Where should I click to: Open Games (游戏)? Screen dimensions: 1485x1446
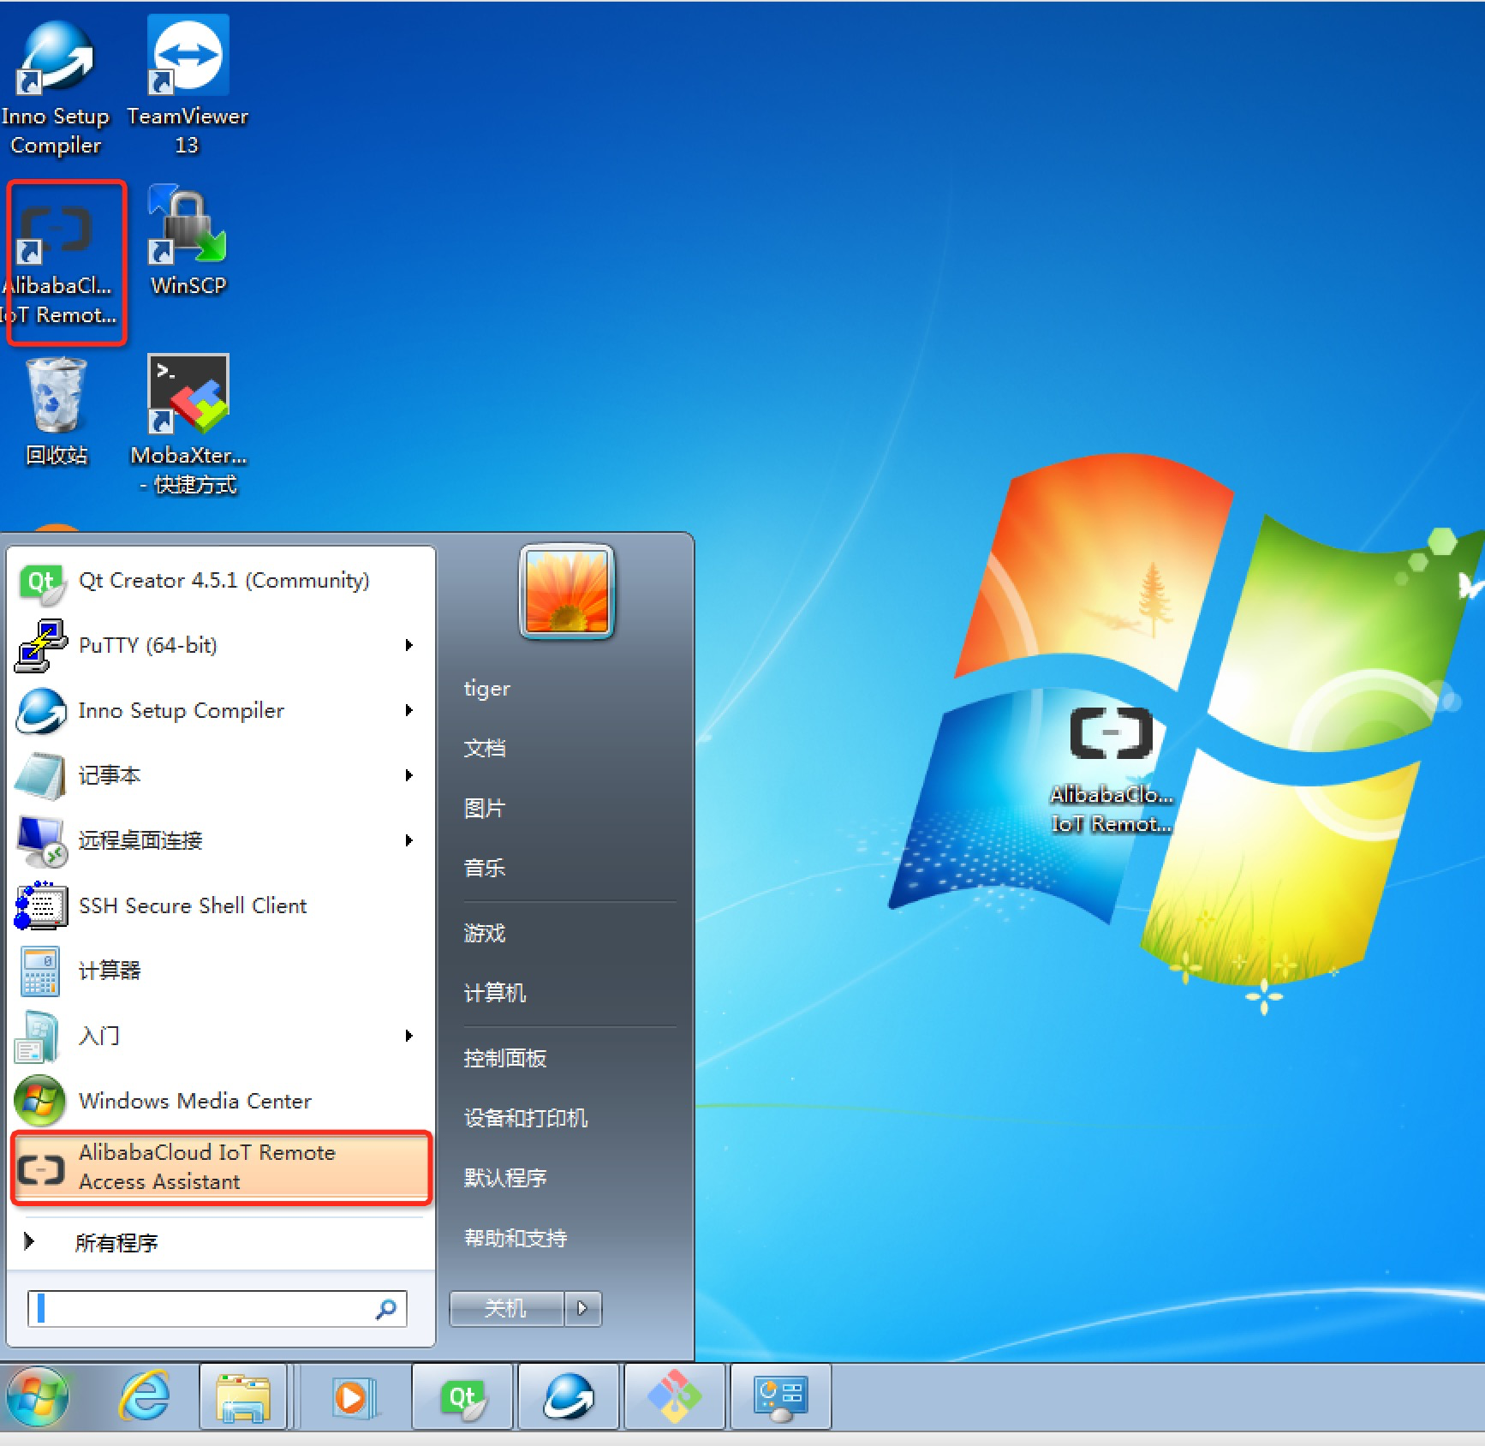485,933
